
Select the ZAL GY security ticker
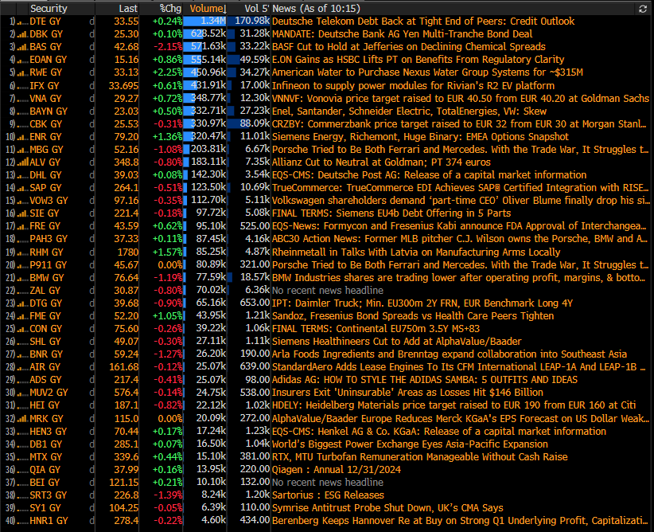pos(45,291)
